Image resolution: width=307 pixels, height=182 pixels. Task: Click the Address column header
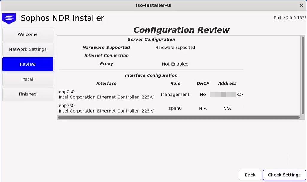tap(227, 84)
